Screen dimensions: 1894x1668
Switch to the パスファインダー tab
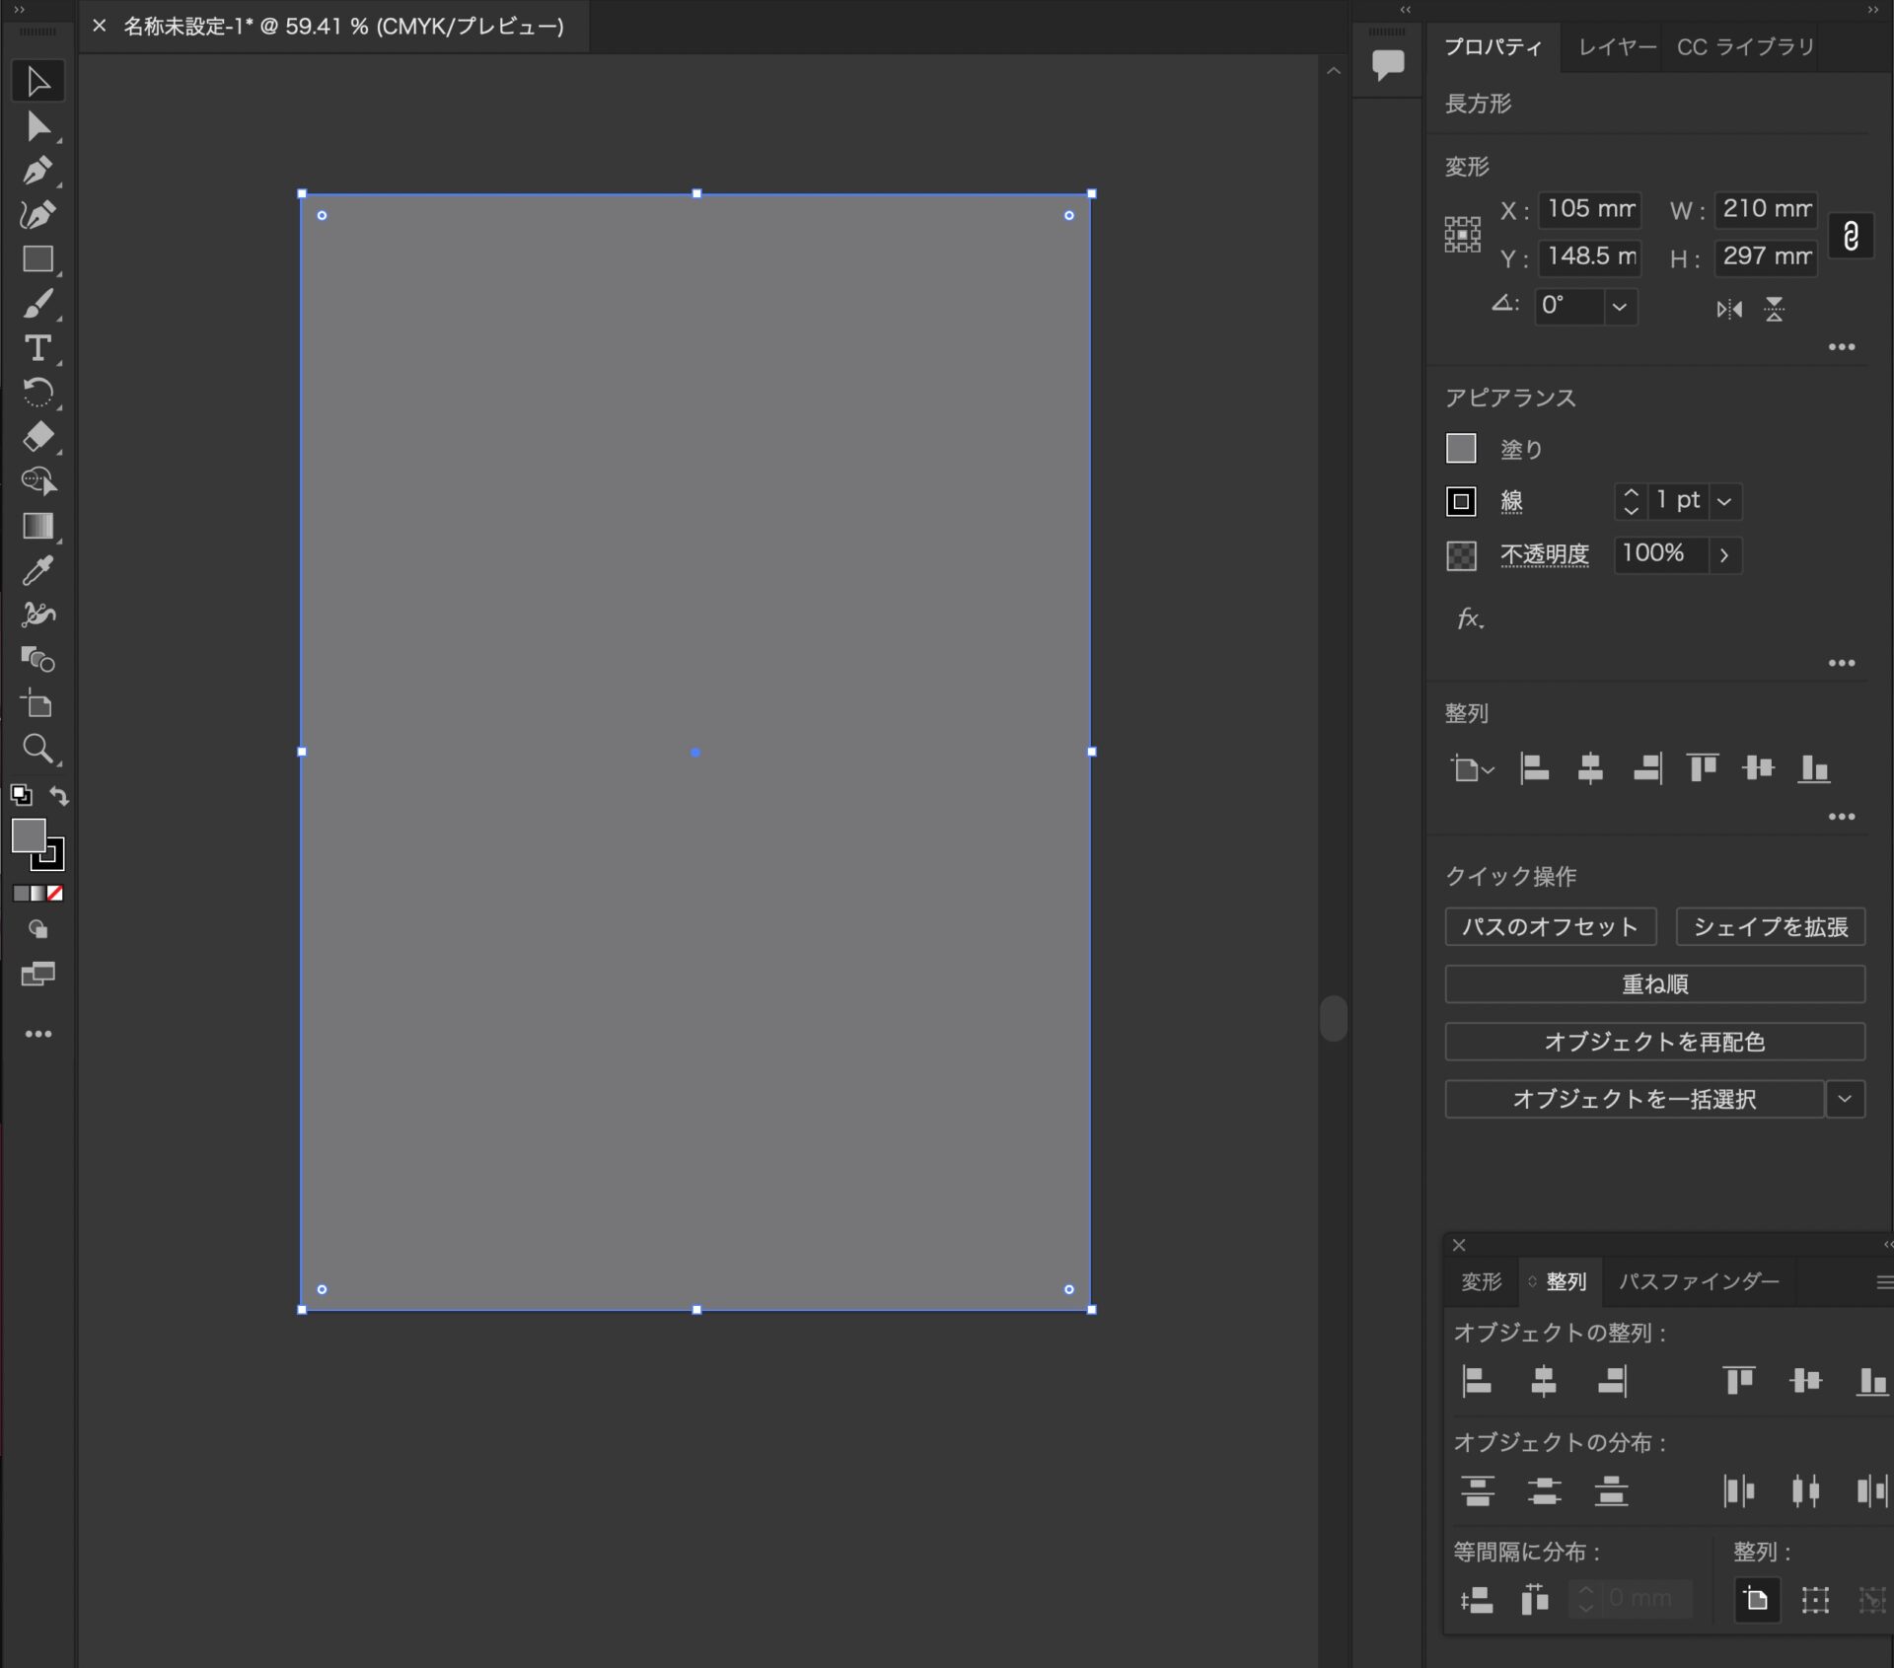1699,1281
